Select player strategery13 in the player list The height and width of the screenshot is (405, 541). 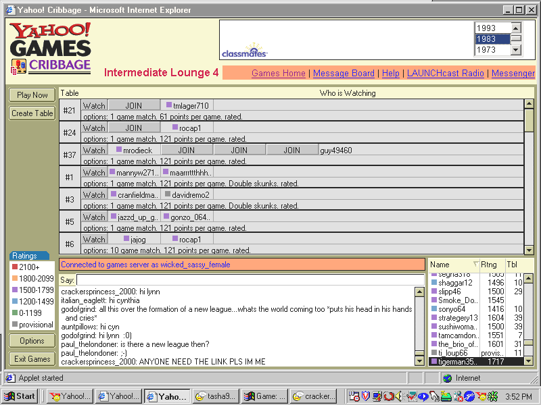click(x=476, y=318)
